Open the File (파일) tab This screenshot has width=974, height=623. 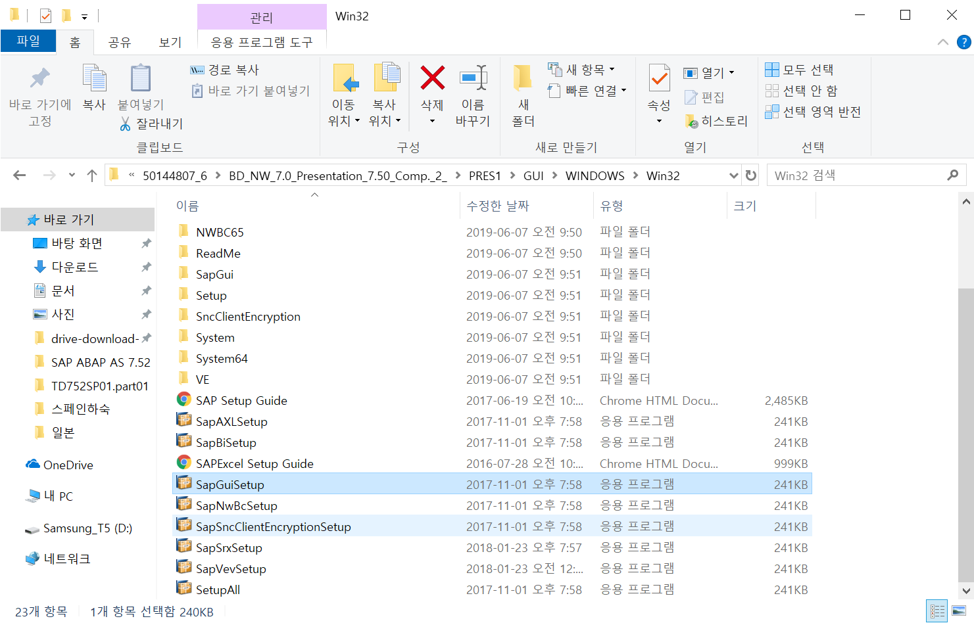[x=28, y=41]
